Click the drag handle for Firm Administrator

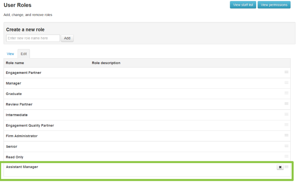pyautogui.click(x=286, y=135)
